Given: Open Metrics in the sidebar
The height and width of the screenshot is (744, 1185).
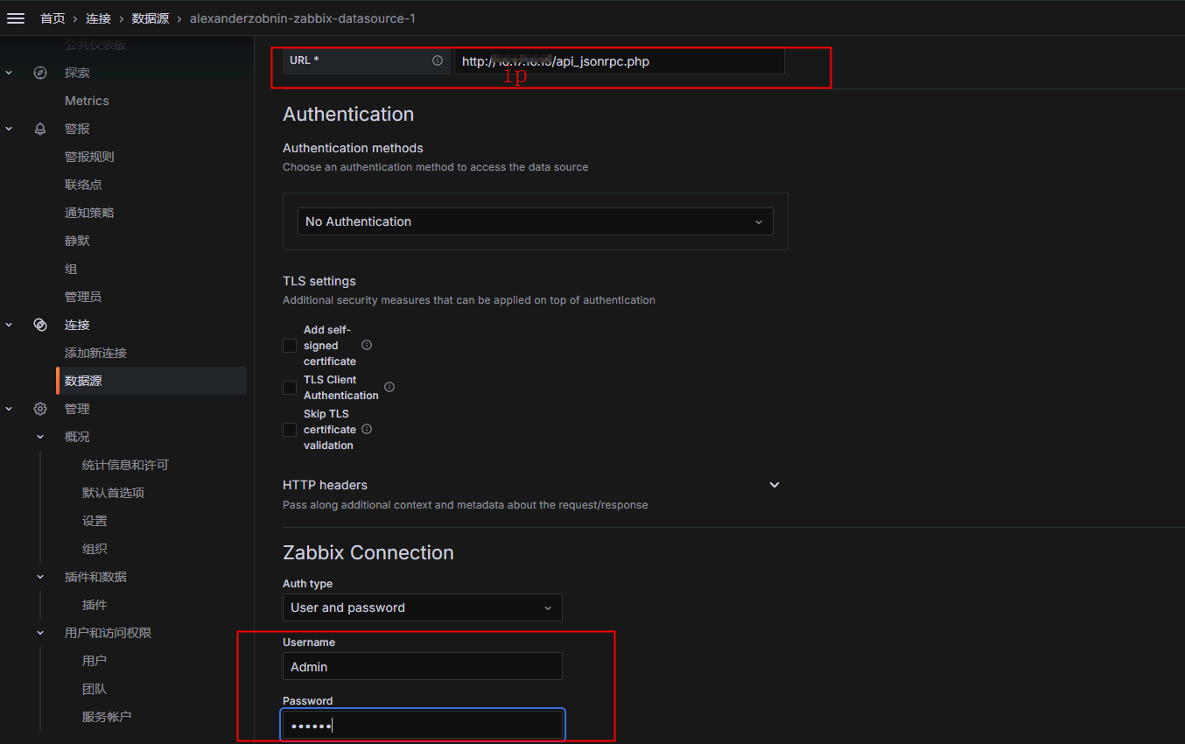Looking at the screenshot, I should click(87, 101).
